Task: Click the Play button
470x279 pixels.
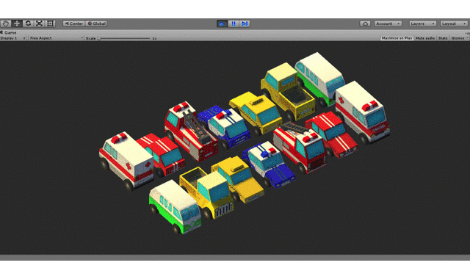Action: pyautogui.click(x=222, y=23)
